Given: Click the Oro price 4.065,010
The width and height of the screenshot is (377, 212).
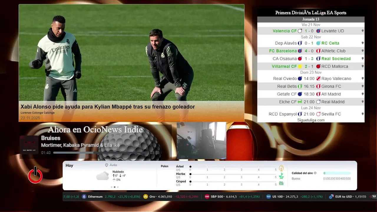Looking at the screenshot, I should click(x=165, y=197).
